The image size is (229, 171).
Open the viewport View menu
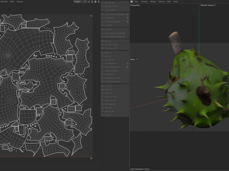pos(136,1)
